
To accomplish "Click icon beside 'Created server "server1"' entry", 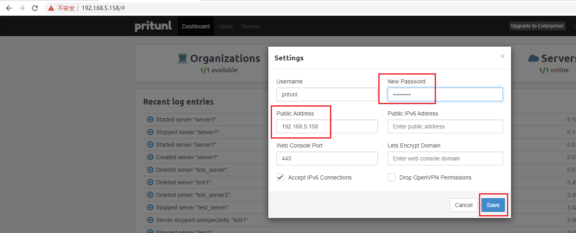I will tap(150, 157).
